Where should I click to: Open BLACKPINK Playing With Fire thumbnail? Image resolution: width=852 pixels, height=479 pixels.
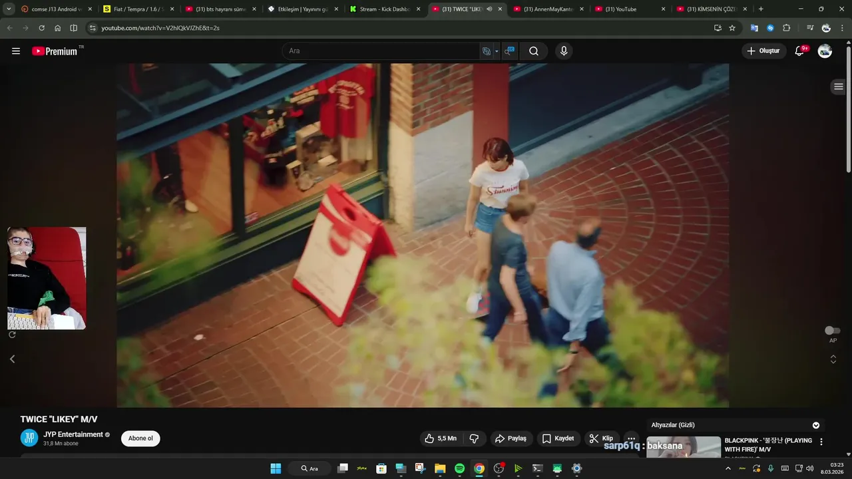tap(684, 447)
